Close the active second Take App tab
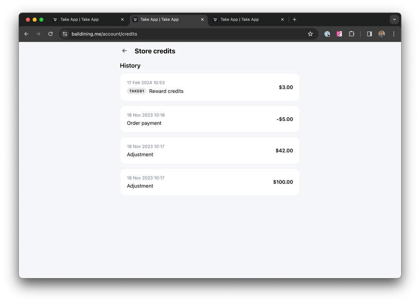The width and height of the screenshot is (420, 303). [202, 20]
